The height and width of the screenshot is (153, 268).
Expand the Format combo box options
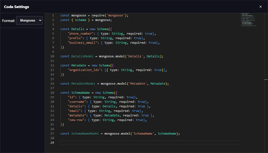(x=29, y=20)
